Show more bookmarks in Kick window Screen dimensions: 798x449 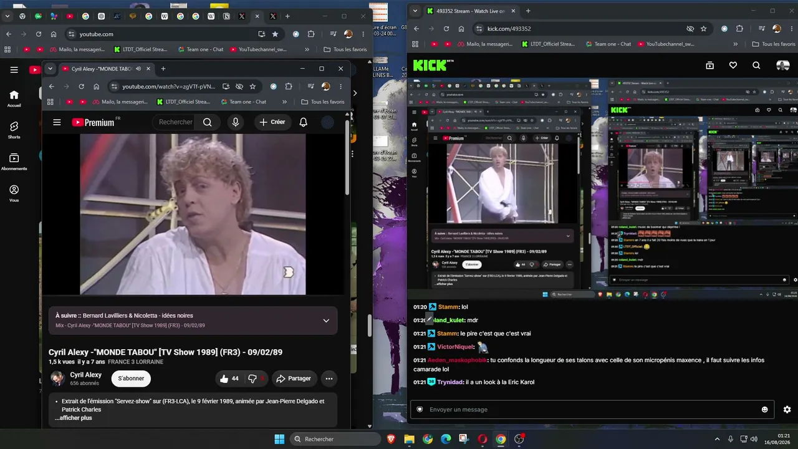[x=736, y=44]
